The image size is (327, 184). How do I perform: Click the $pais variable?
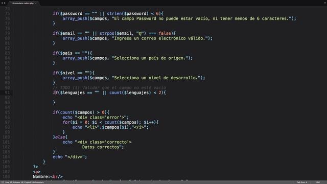[66, 53]
